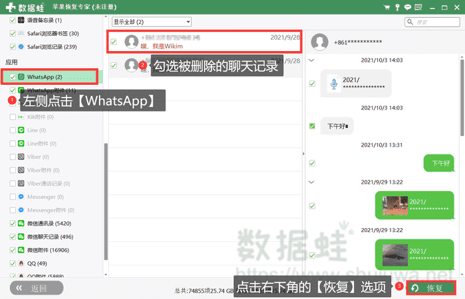Click the sidebar vertical scrollbar thumb
465x299 pixels.
pyautogui.click(x=106, y=202)
